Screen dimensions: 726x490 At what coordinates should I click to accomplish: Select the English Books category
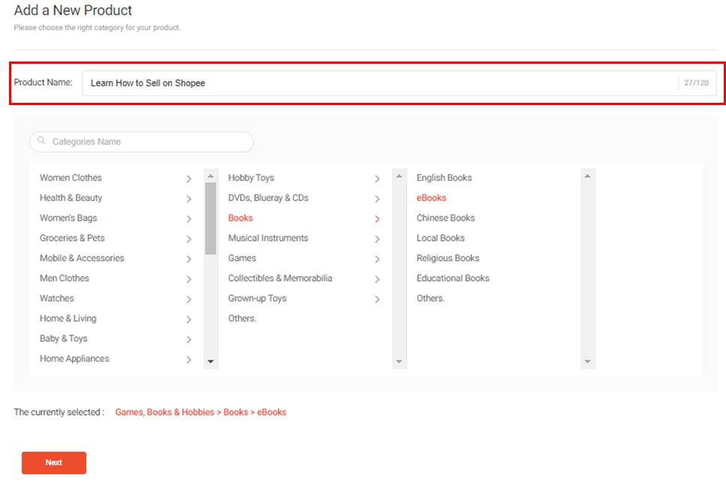tap(444, 178)
